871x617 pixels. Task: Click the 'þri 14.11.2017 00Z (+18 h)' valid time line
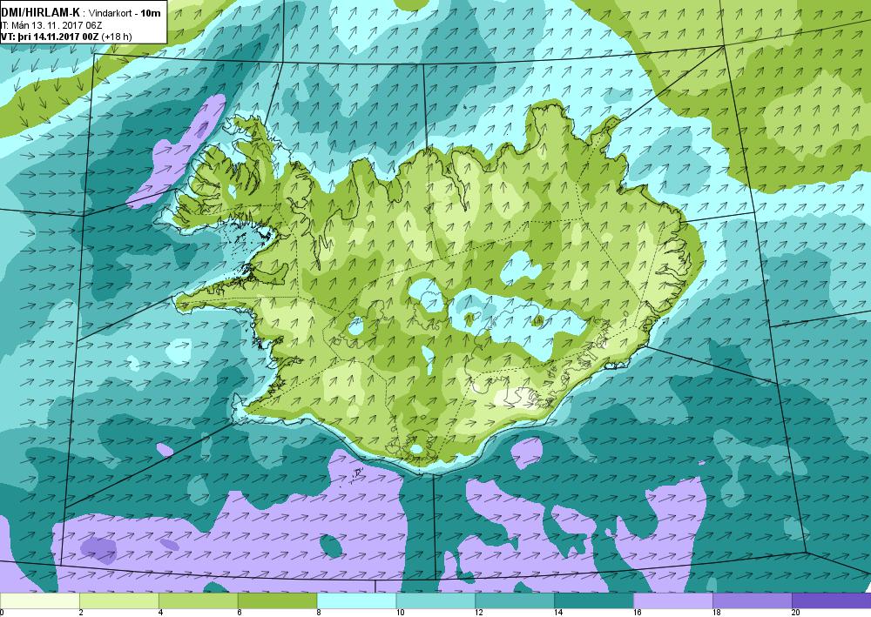click(x=66, y=37)
